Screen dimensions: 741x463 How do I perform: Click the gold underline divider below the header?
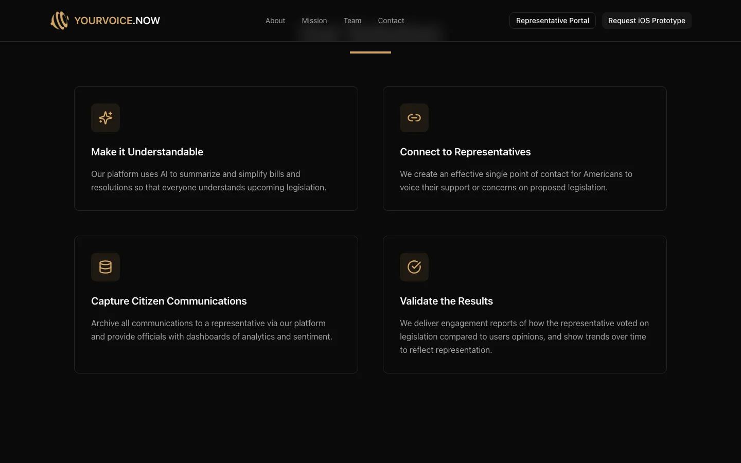pos(370,52)
